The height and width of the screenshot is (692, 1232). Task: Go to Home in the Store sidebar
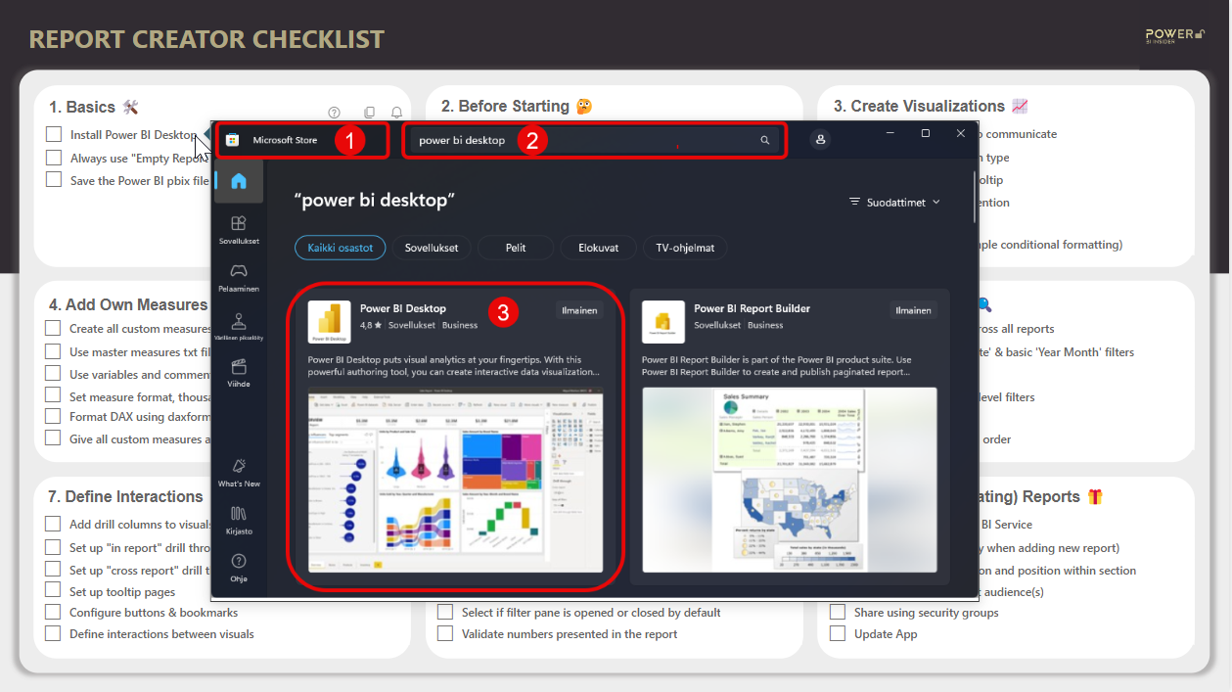[x=238, y=181]
